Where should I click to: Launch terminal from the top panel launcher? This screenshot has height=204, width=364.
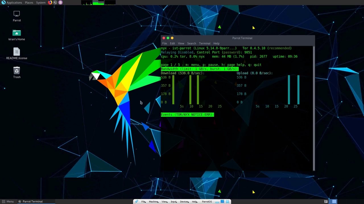click(x=55, y=3)
